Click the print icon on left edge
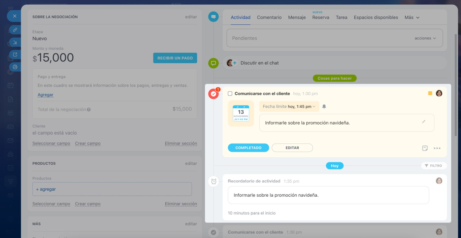 [15, 67]
